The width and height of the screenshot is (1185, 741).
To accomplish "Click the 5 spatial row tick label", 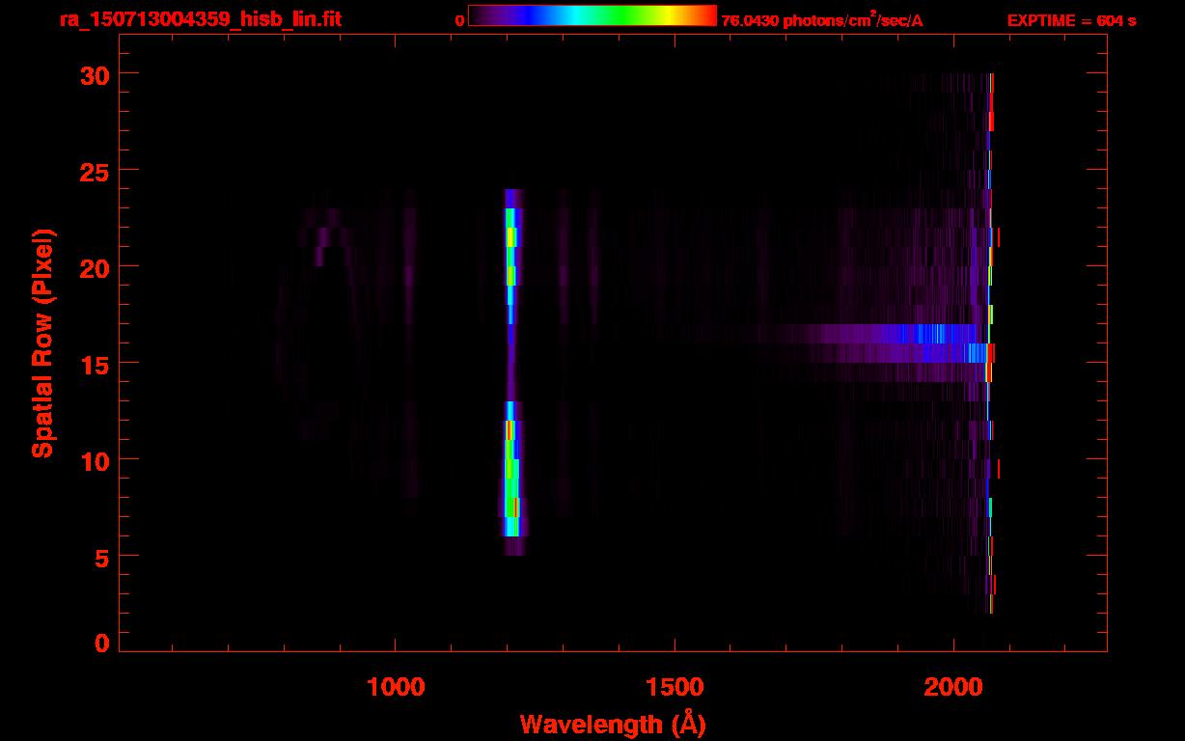I will tap(101, 557).
